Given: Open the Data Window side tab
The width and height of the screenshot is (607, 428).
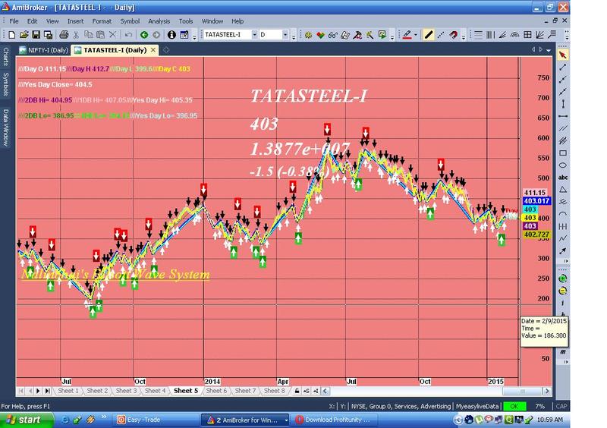Looking at the screenshot, I should click(x=5, y=127).
